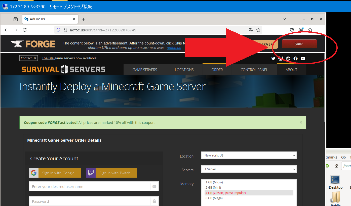Bookmark the page with the star icon

[258, 30]
